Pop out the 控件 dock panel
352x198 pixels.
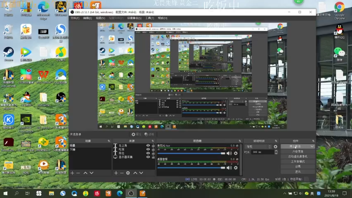[313, 141]
